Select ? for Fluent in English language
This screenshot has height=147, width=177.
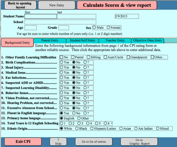coord(85,113)
